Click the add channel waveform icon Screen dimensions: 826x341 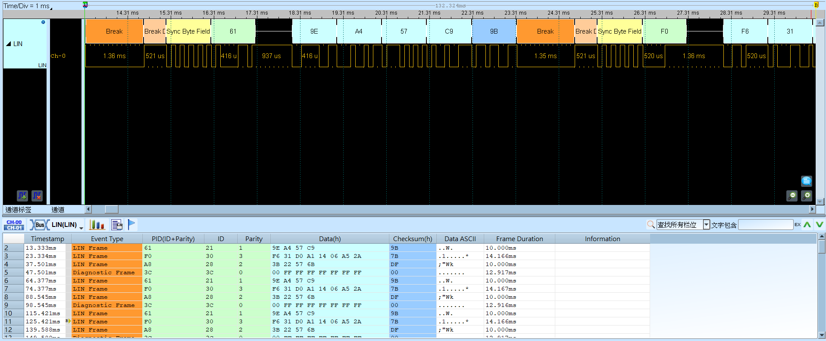[x=22, y=196]
